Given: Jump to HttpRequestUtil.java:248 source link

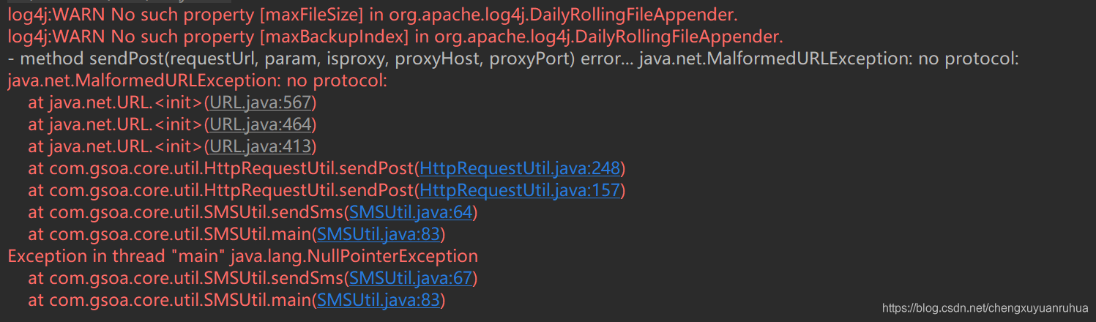Looking at the screenshot, I should [x=520, y=168].
